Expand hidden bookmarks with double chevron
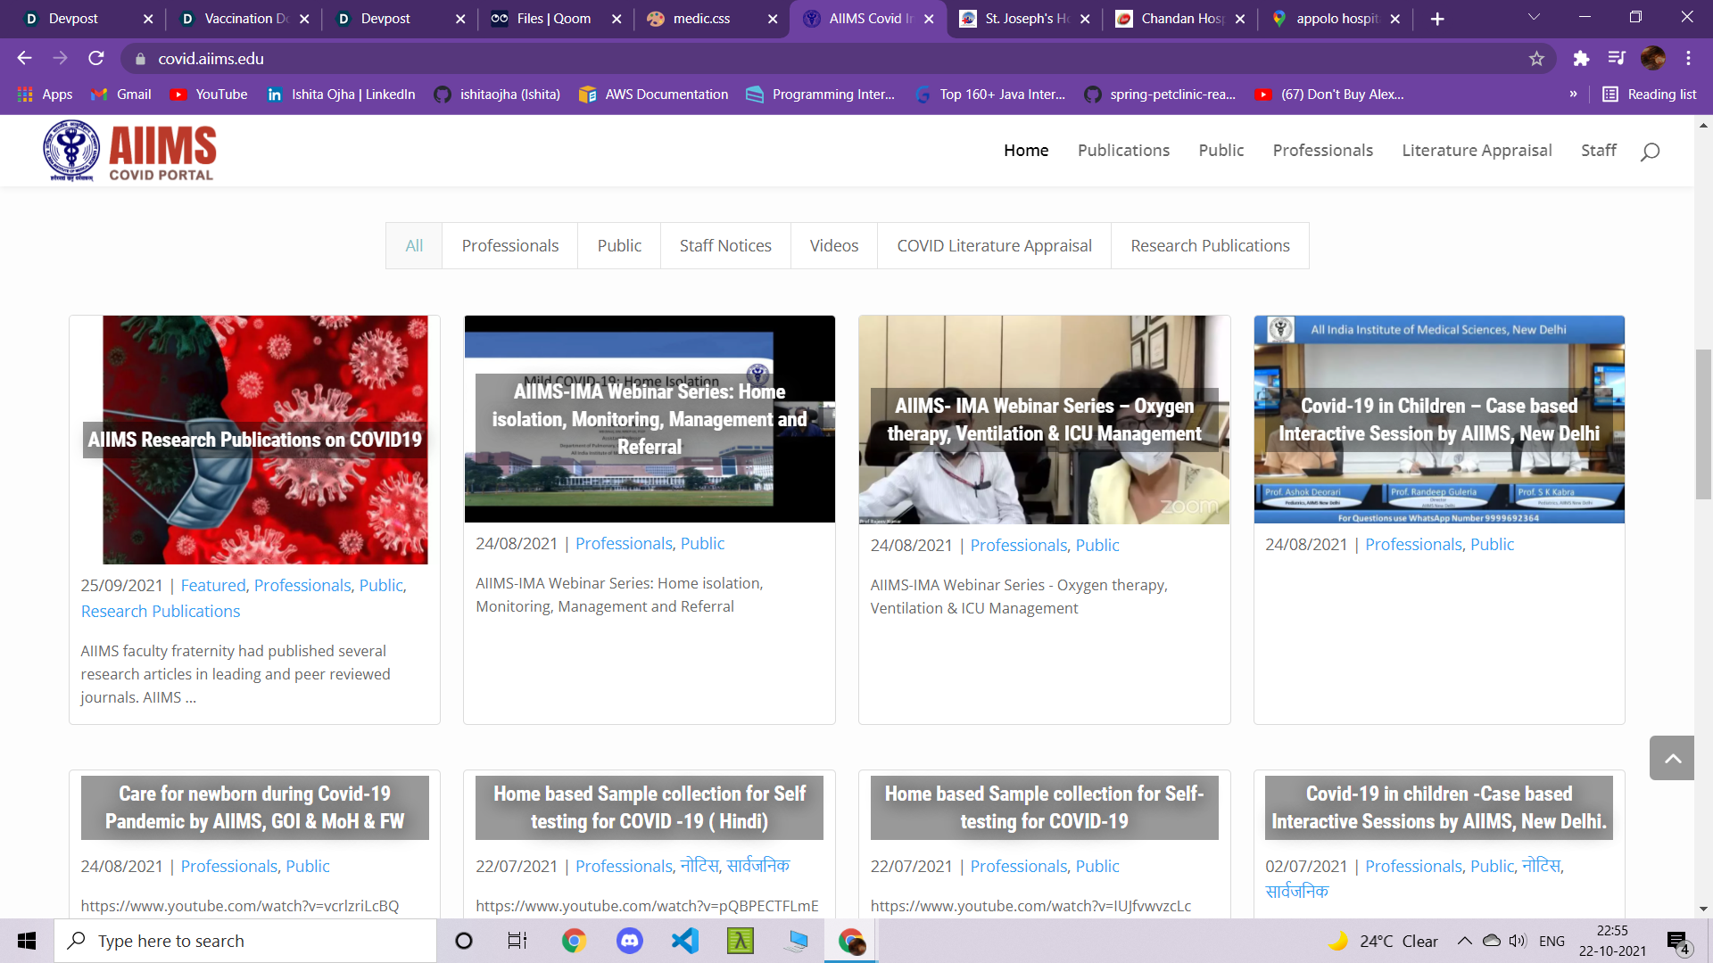The height and width of the screenshot is (963, 1713). click(1573, 95)
